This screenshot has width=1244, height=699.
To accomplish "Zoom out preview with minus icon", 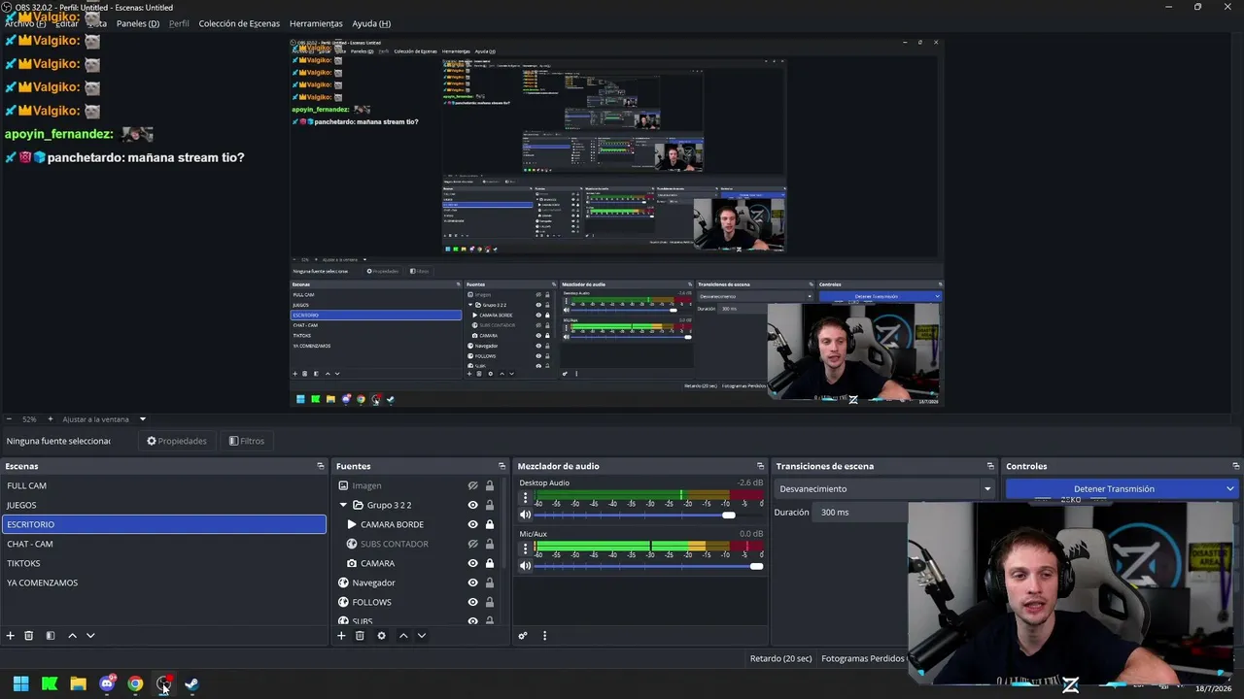I will [10, 419].
